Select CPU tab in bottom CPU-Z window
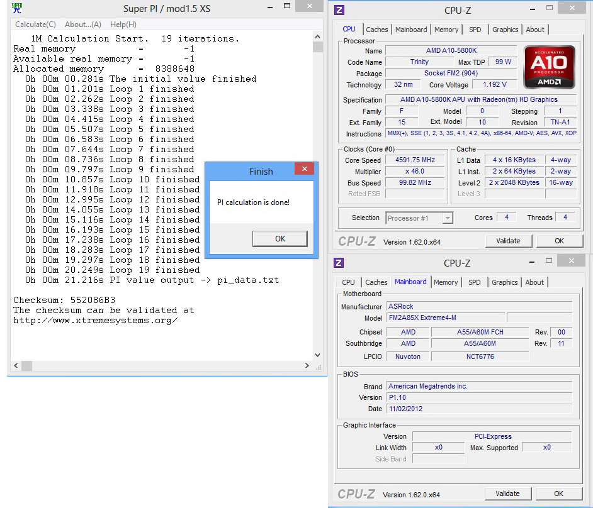Screen dimensions: 593x508 (x=348, y=282)
